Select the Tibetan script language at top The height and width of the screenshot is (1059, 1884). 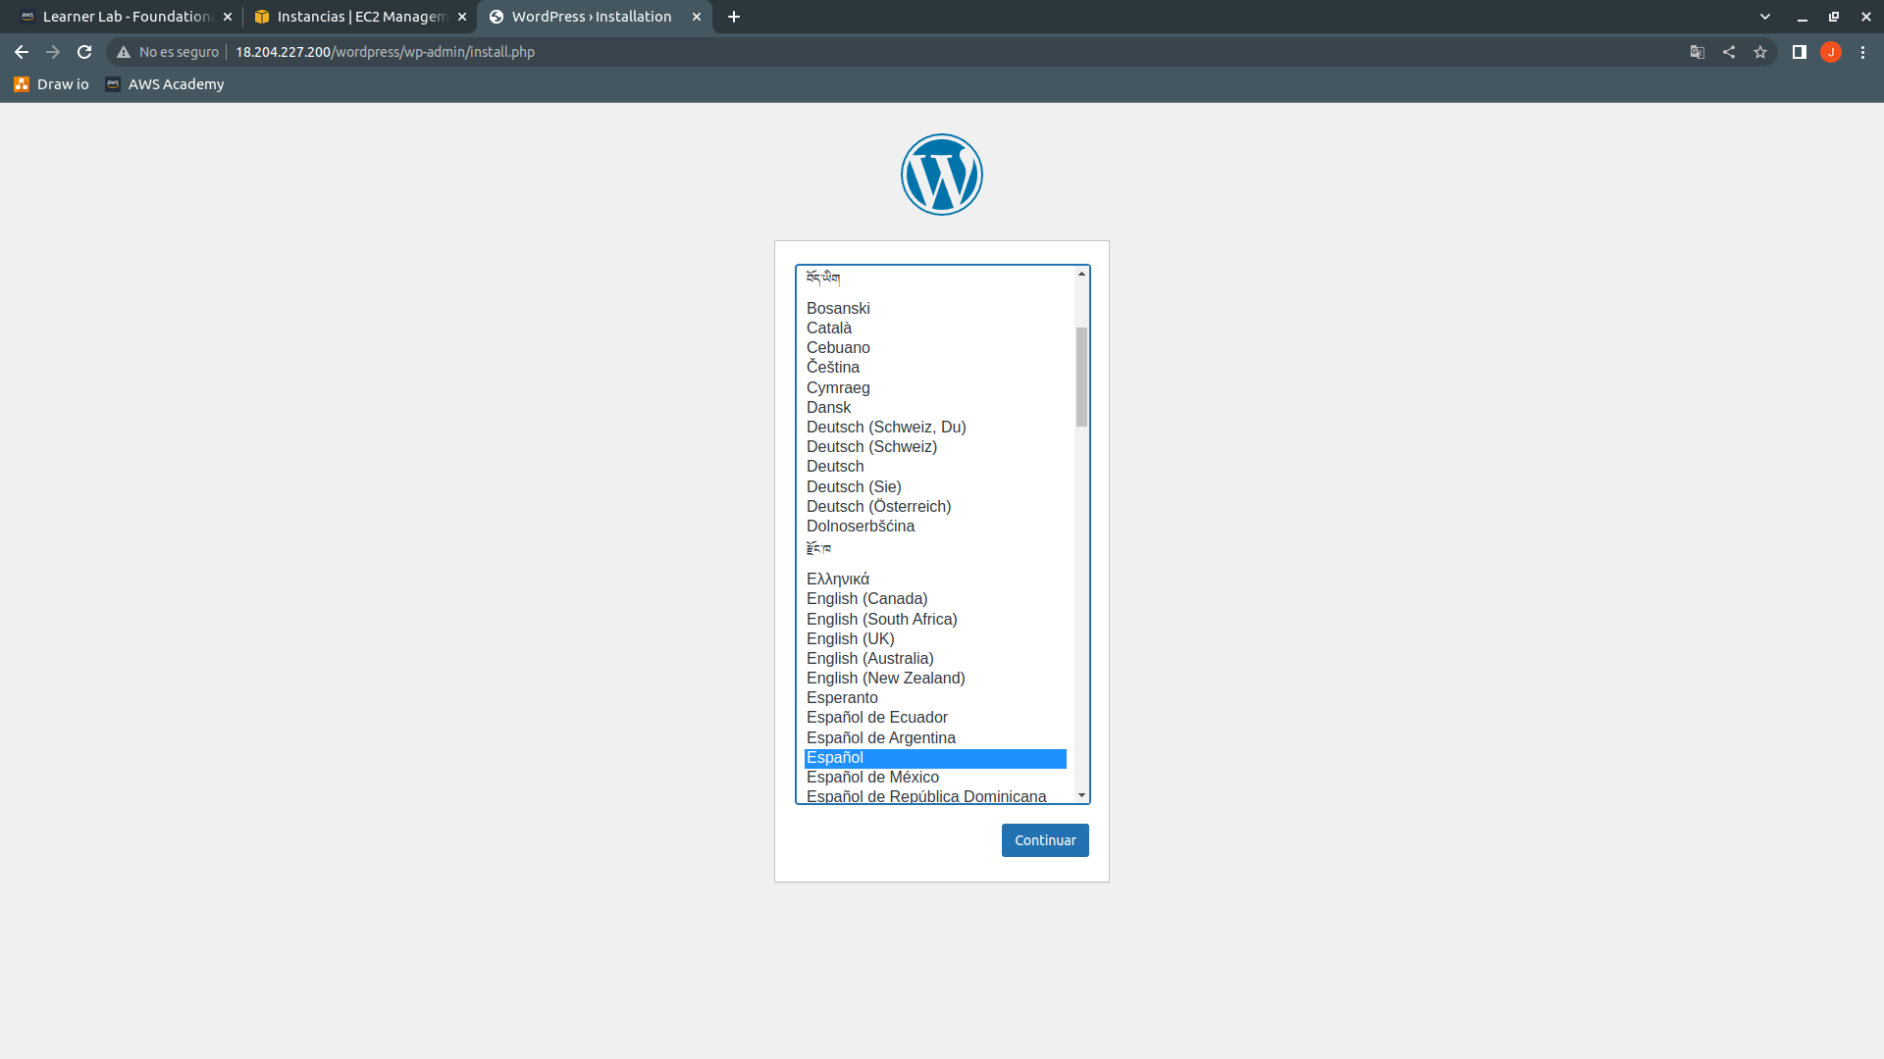tap(935, 281)
